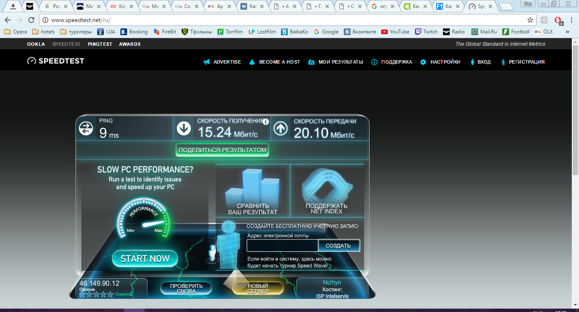
Task: Open the Opera bookmark folder
Action: (16, 32)
